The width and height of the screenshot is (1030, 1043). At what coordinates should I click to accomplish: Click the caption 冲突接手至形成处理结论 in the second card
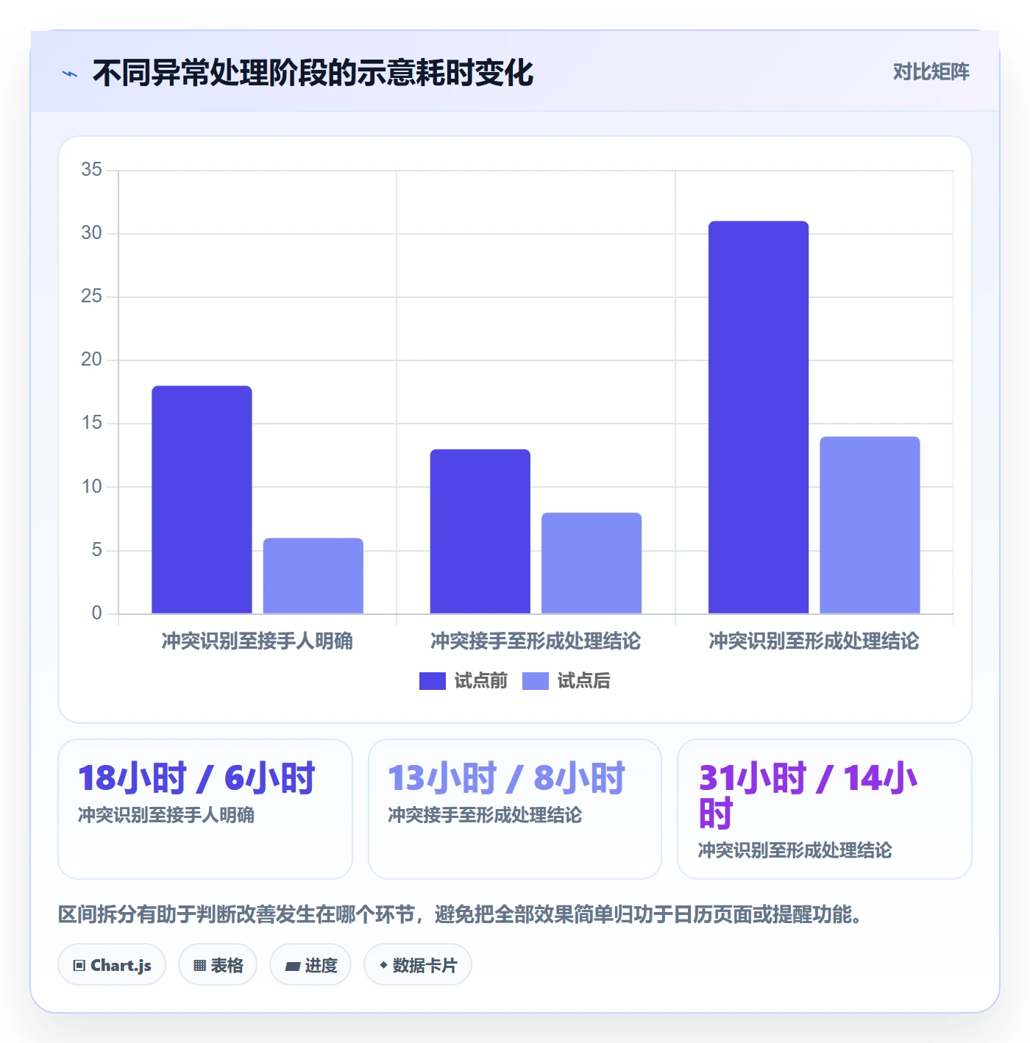tap(485, 815)
